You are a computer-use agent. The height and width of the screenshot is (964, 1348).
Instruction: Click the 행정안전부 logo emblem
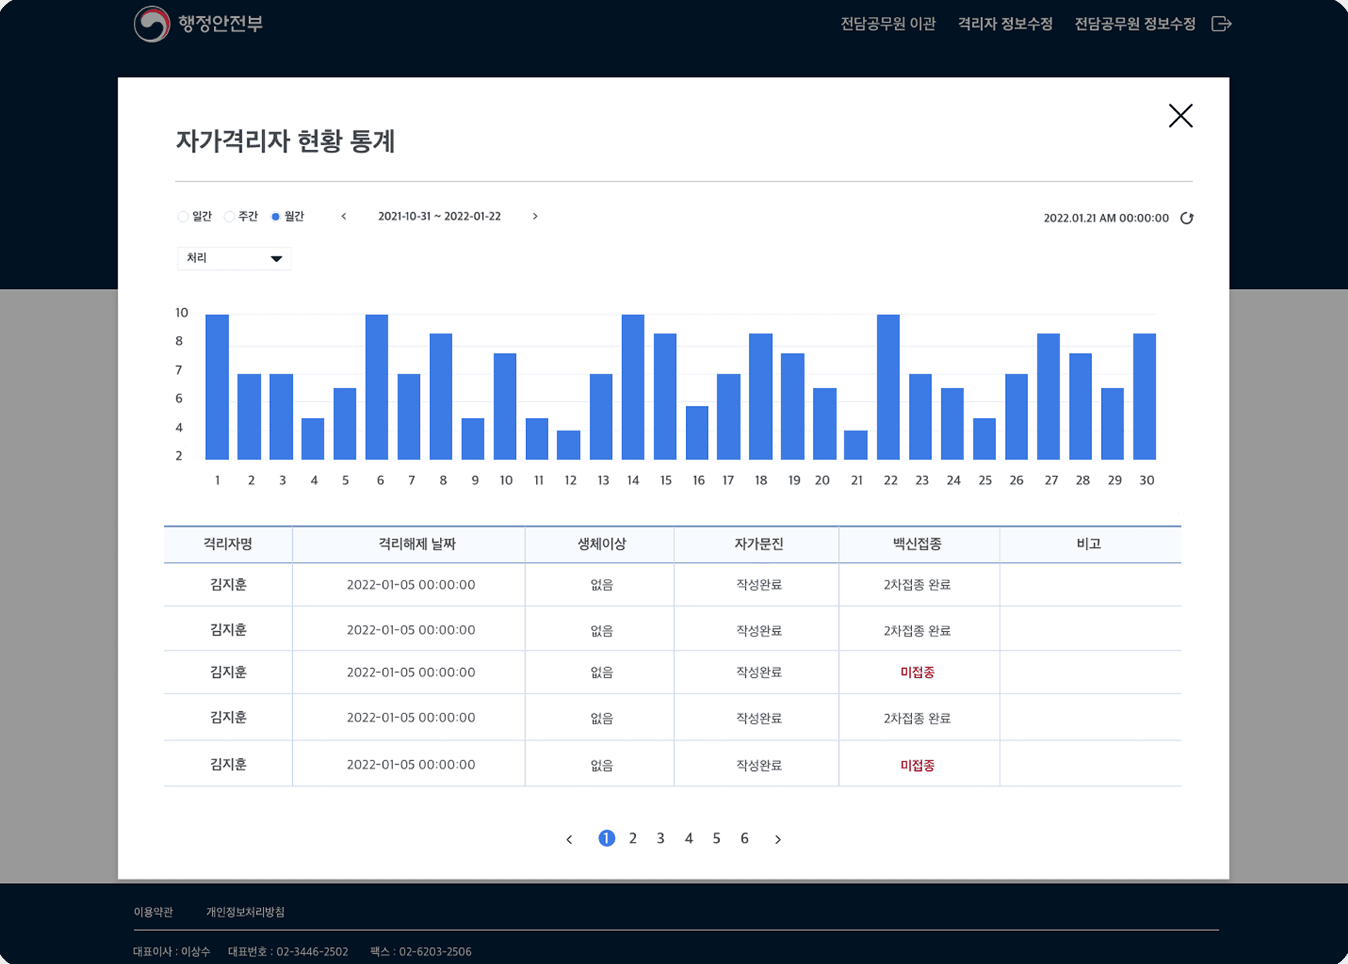coord(151,24)
